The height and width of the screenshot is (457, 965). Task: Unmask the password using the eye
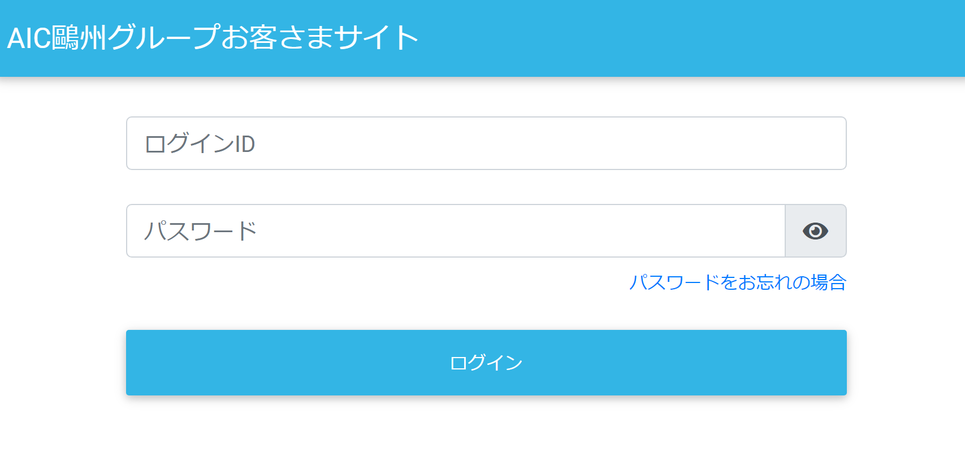pyautogui.click(x=815, y=231)
